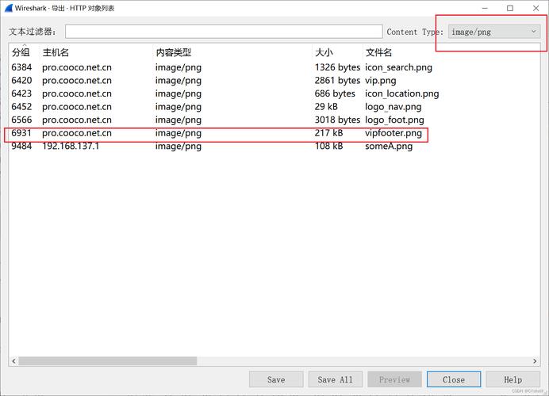The width and height of the screenshot is (549, 396).
Task: Click the Wireshark fin icon in title bar
Action: point(9,8)
